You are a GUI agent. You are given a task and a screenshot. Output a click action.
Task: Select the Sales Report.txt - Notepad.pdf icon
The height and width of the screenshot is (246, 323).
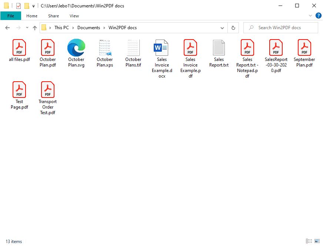tap(247, 47)
